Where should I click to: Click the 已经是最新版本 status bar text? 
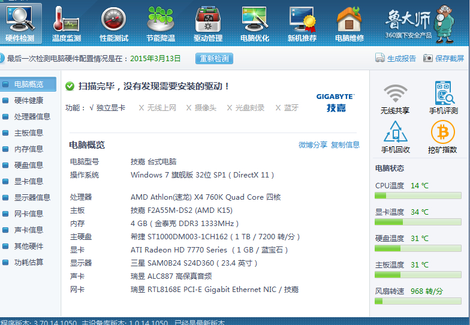tap(199, 323)
